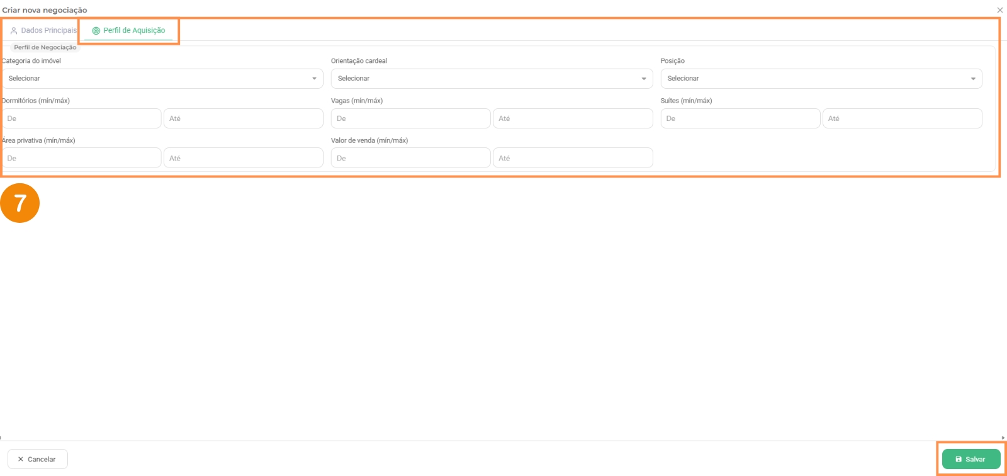This screenshot has height=476, width=1007.
Task: Click the Valor de venda minimum field
Action: tap(410, 158)
